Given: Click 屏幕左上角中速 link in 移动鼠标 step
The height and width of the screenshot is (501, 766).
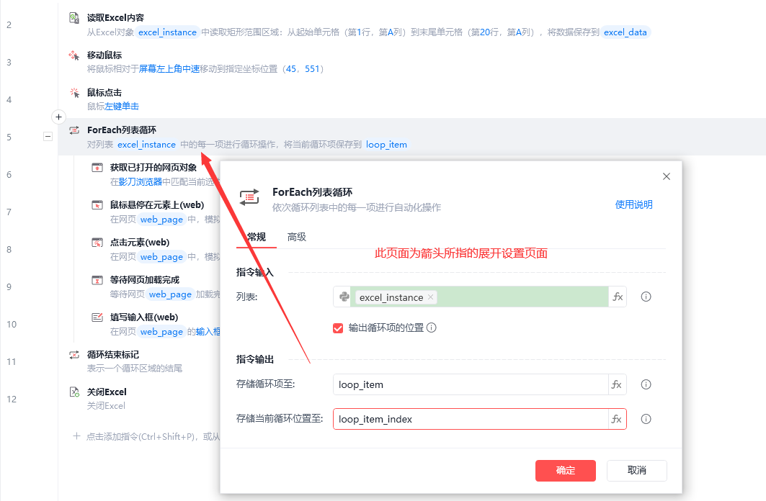Looking at the screenshot, I should coord(169,69).
